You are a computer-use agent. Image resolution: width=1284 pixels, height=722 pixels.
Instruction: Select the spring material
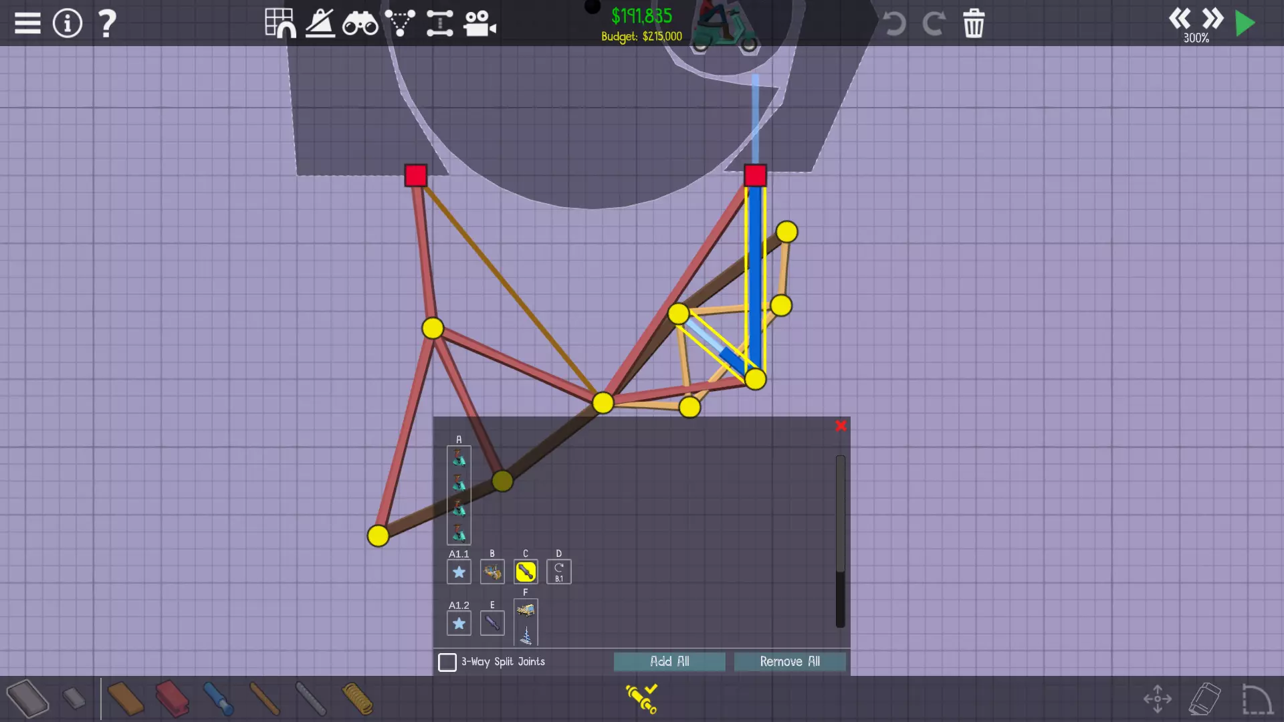click(x=357, y=699)
